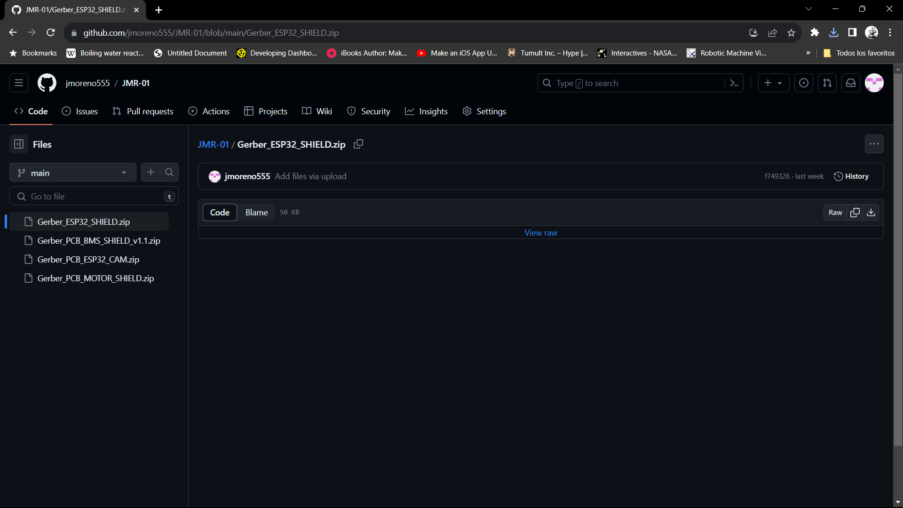Viewport: 903px width, 508px height.
Task: Collapse the Files side panel
Action: tap(19, 144)
